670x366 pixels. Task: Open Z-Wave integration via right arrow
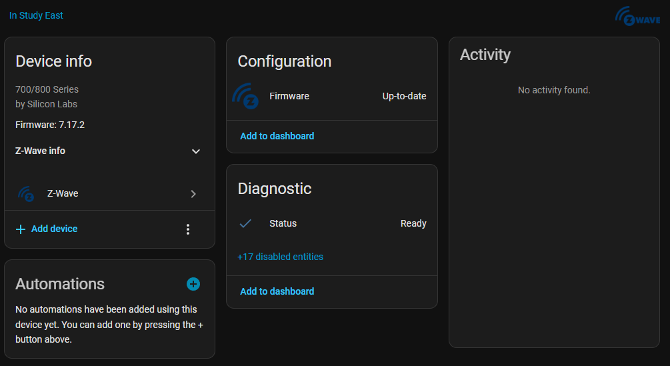(x=193, y=194)
